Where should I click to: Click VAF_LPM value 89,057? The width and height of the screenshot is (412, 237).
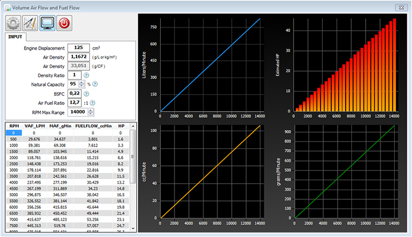[34, 152]
